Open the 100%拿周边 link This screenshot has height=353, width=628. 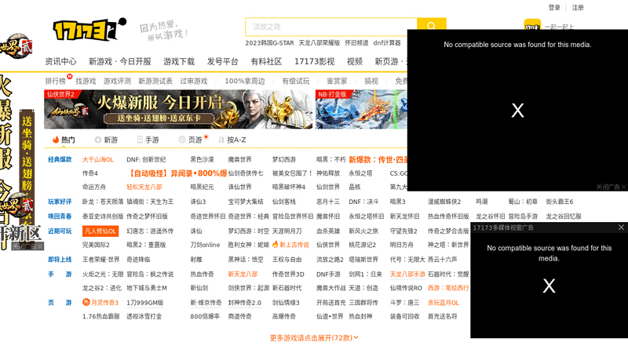pyautogui.click(x=245, y=81)
